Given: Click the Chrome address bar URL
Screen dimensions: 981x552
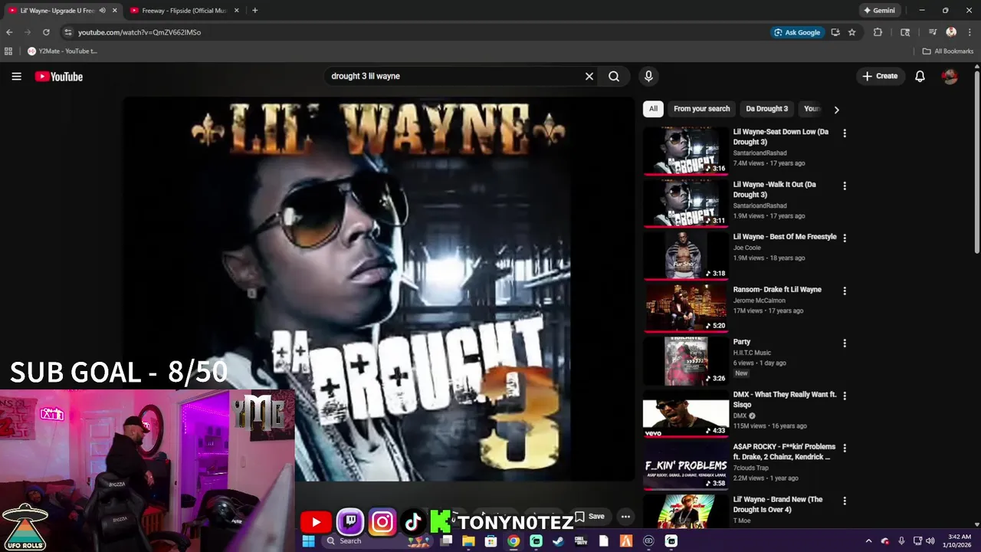Looking at the screenshot, I should click(x=139, y=32).
